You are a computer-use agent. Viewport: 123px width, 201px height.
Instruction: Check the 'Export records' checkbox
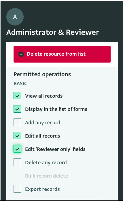[x=17, y=189]
